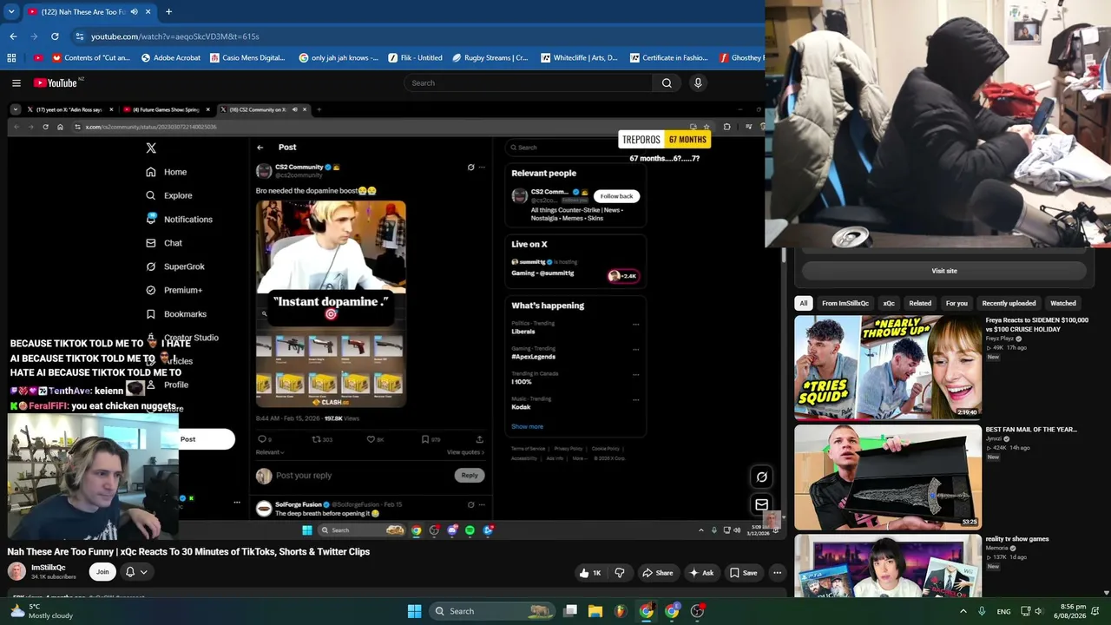Open Windows Start menu
This screenshot has width=1111, height=625.
pos(415,611)
